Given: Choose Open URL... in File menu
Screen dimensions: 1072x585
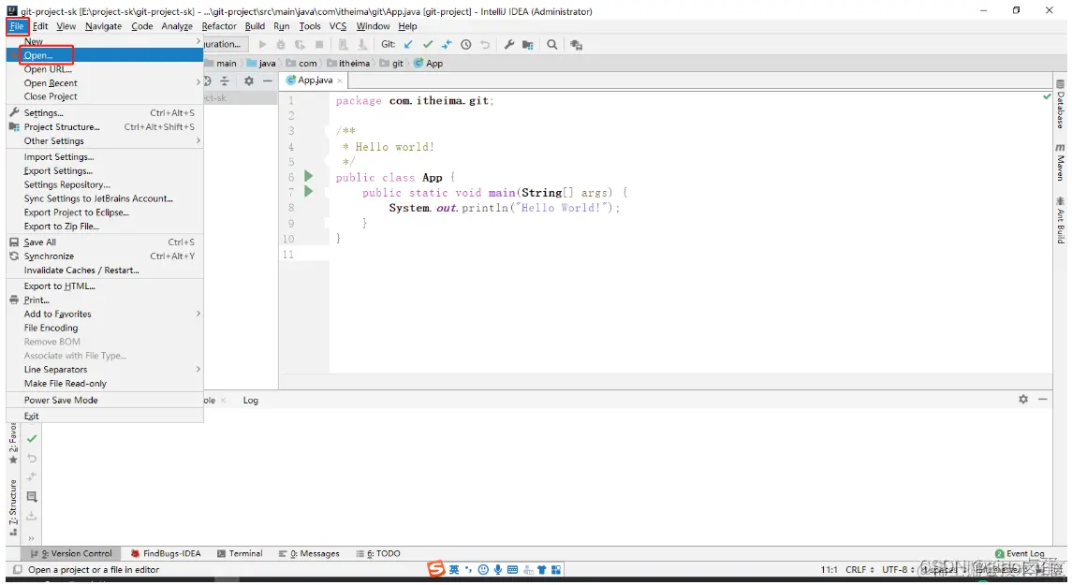Looking at the screenshot, I should click(x=105, y=69).
